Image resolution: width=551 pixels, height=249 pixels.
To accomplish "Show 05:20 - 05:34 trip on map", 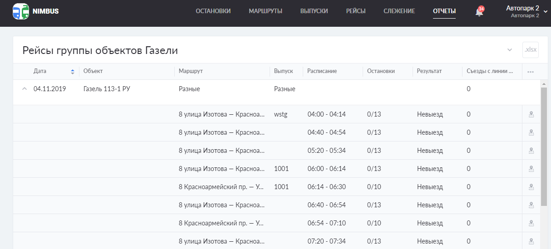I will tap(531, 151).
